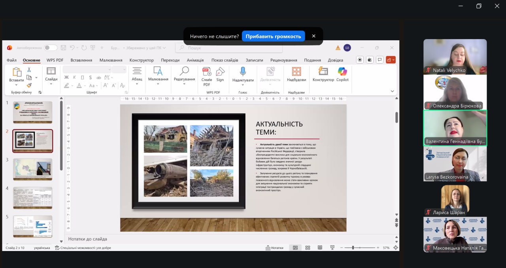
Task: Click the Create PDF icon
Action: click(207, 72)
